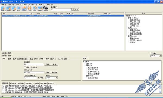Open the 列表 menu
Image resolution: width=163 pixels, height=98 pixels.
(x=11, y=5)
